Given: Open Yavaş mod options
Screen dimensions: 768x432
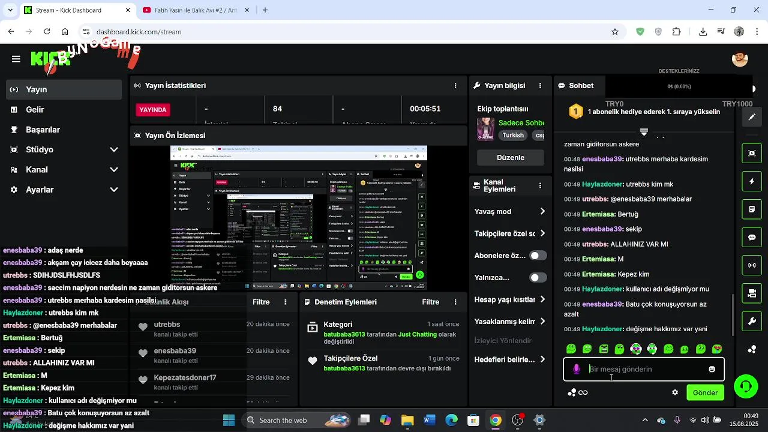Looking at the screenshot, I should click(x=510, y=211).
